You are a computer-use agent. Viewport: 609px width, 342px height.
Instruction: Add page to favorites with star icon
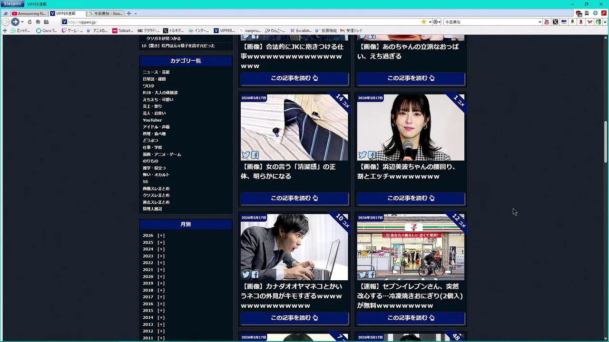pyautogui.click(x=423, y=22)
